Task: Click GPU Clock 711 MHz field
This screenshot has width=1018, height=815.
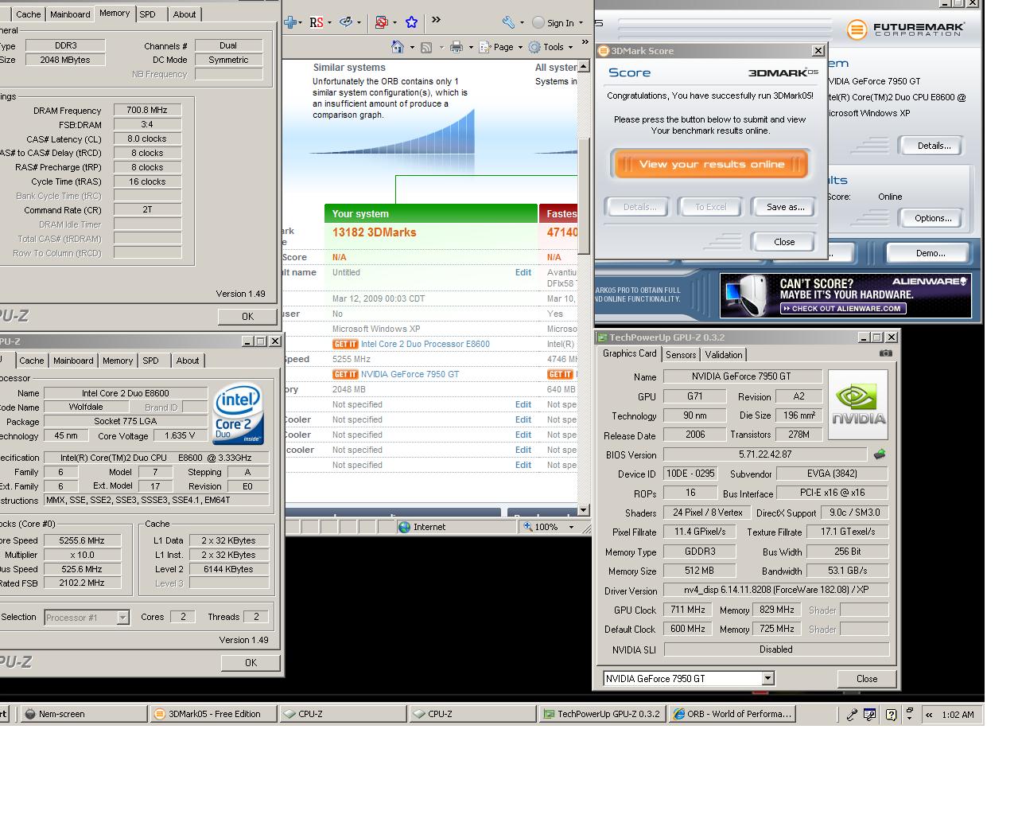Action: [688, 610]
